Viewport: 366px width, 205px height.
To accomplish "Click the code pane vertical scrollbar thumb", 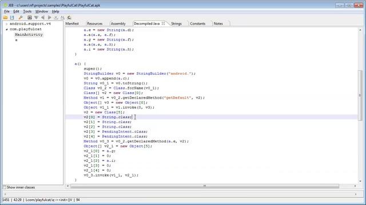I will 360,95.
